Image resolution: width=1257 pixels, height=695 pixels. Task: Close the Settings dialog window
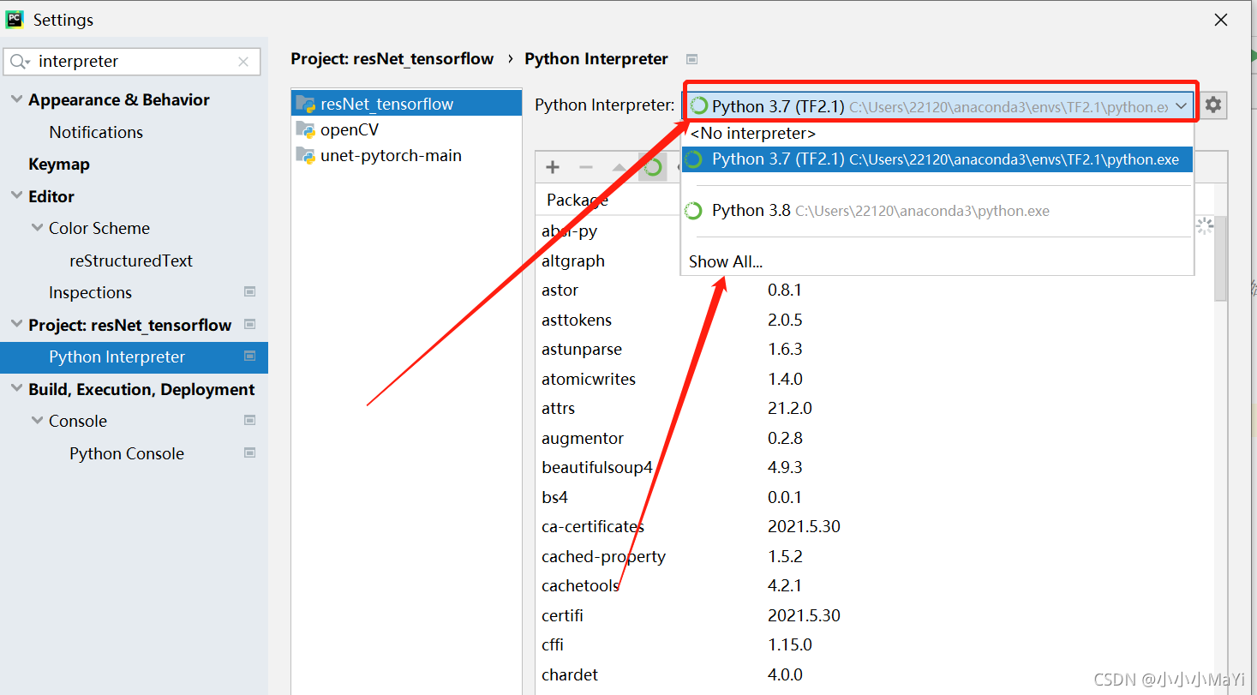coord(1221,20)
